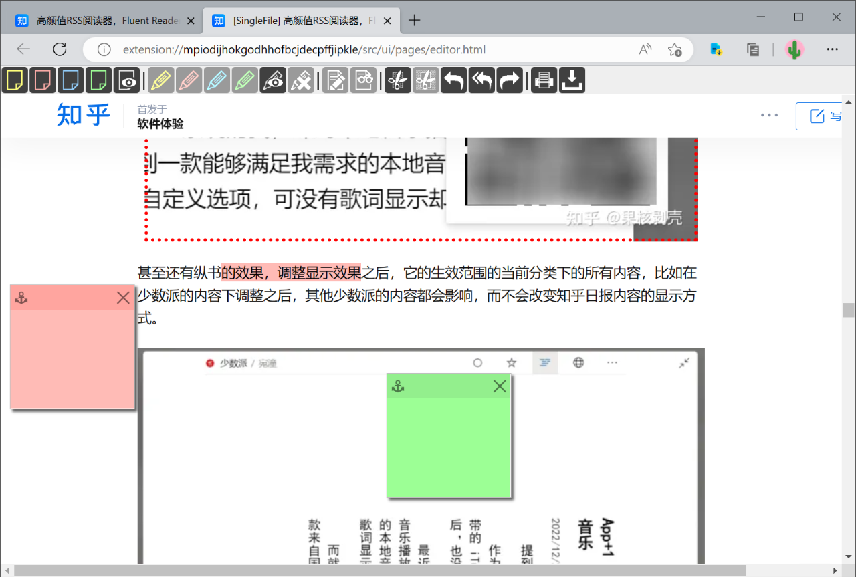This screenshot has height=577, width=856.
Task: Click the horizontal scrollbar left arrow
Action: [7, 570]
